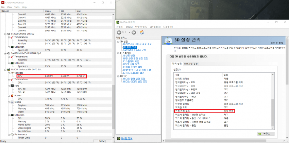Switch to the 프로그램 설정 tab
Viewport: 289px width, 143px height.
191,64
